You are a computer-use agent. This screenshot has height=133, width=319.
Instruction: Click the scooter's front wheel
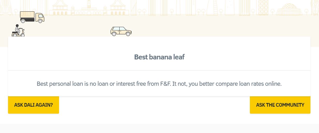coord(22,35)
